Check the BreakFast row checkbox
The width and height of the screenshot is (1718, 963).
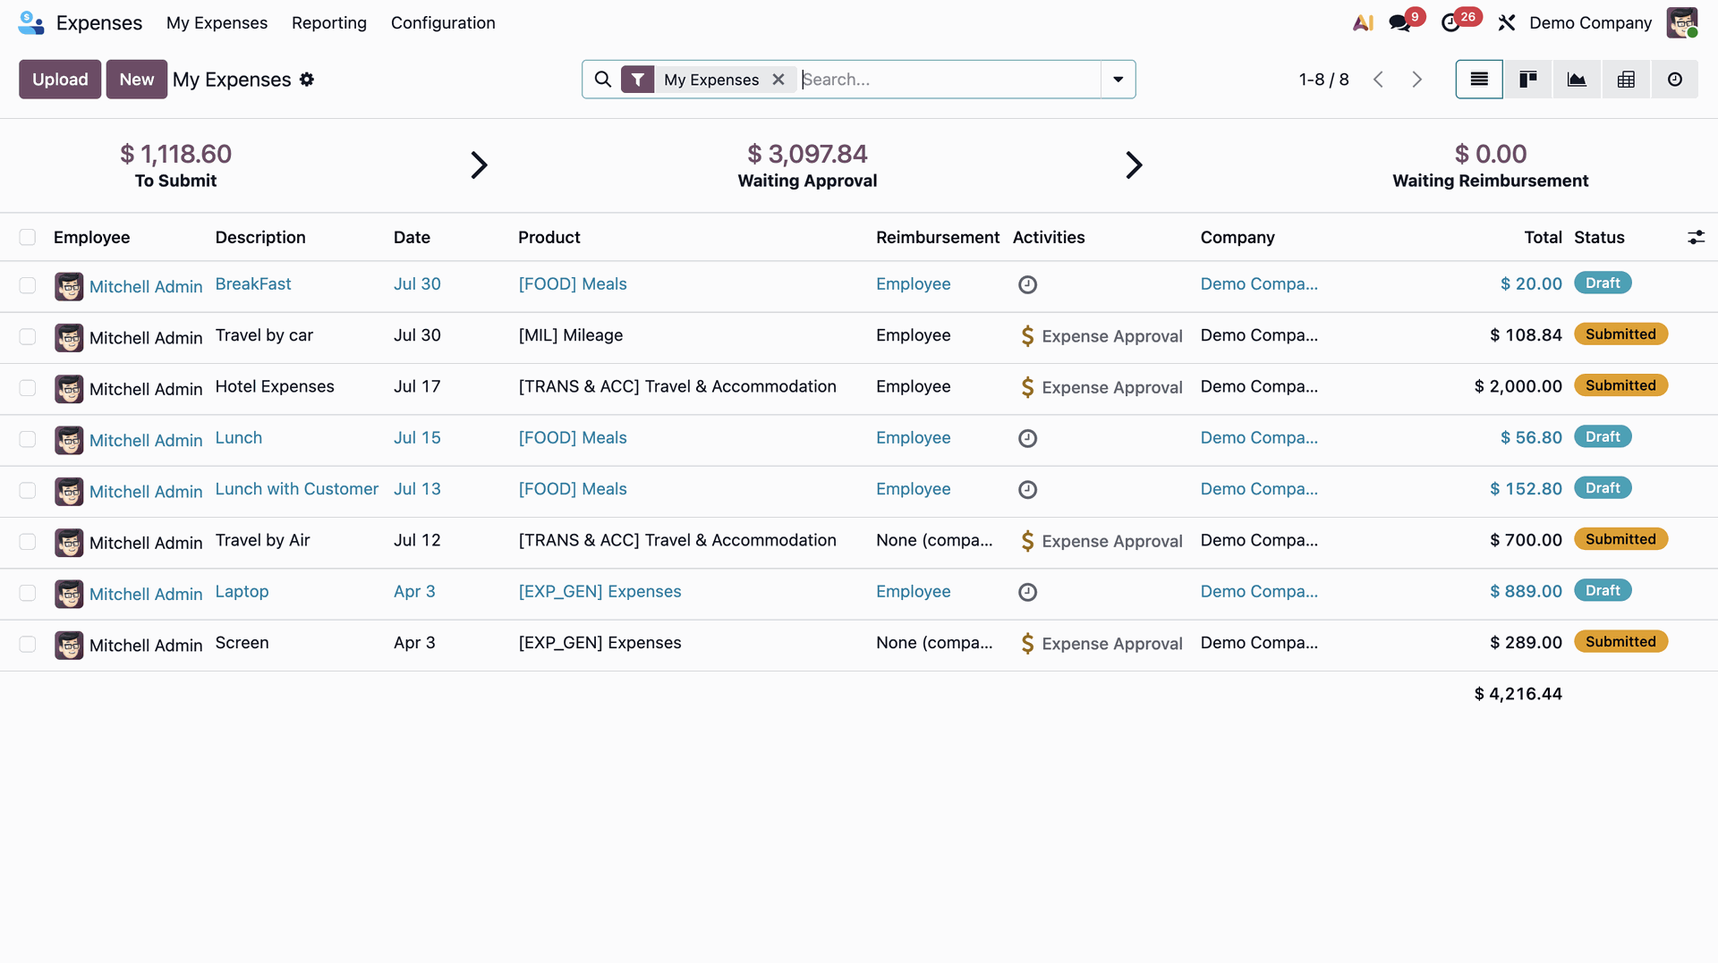tap(28, 285)
